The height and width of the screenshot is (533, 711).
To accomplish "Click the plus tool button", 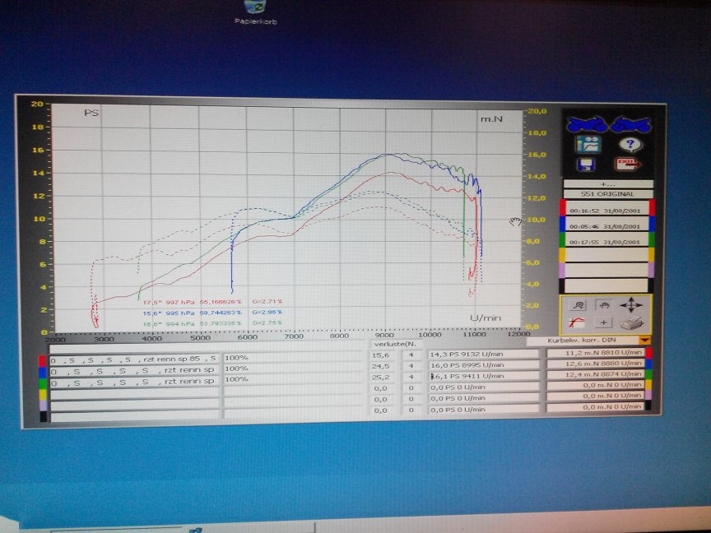I will [605, 322].
